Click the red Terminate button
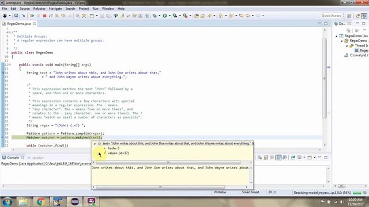Screen dimensions: 369x207 point(44,16)
